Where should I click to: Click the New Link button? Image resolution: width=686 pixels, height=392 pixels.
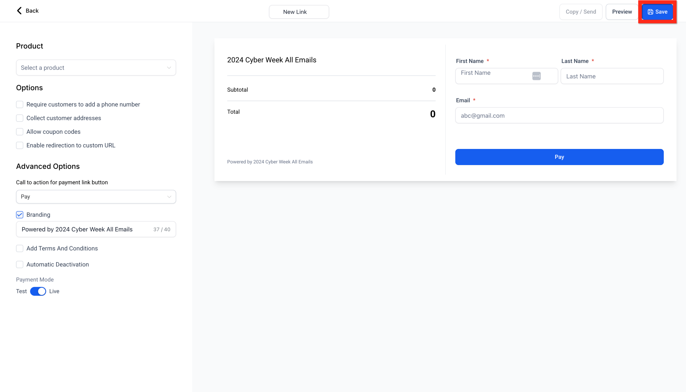(x=299, y=12)
